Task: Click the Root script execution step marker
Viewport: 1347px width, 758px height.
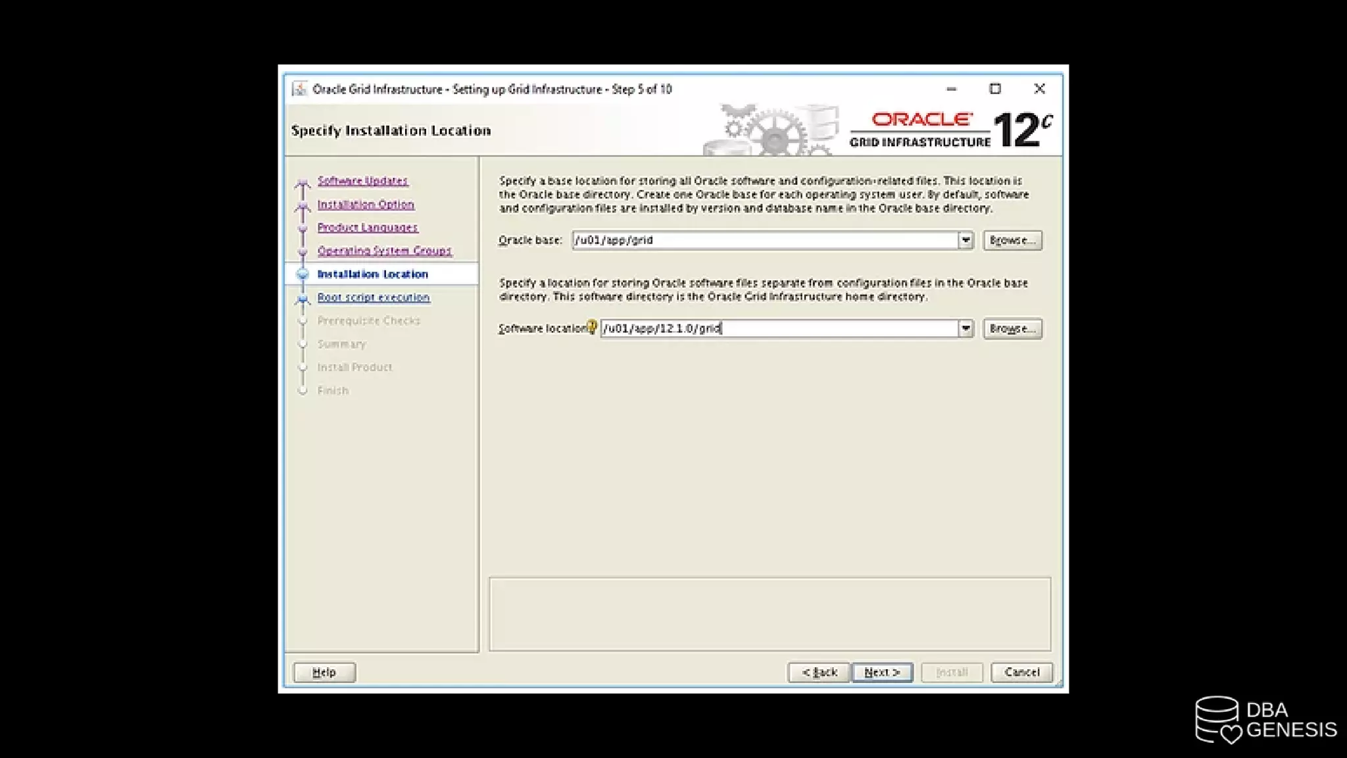Action: 303,299
